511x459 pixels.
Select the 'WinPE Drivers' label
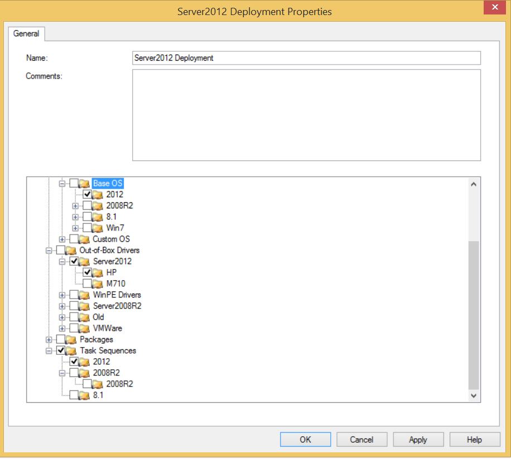(x=117, y=295)
